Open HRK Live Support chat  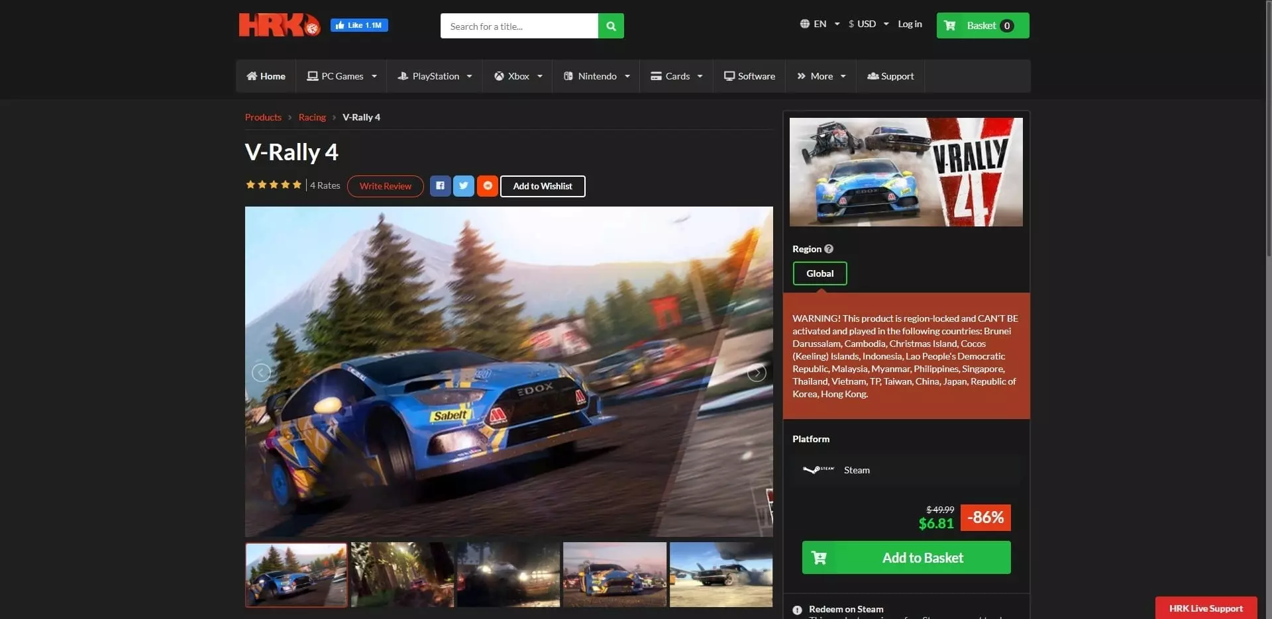(1206, 608)
